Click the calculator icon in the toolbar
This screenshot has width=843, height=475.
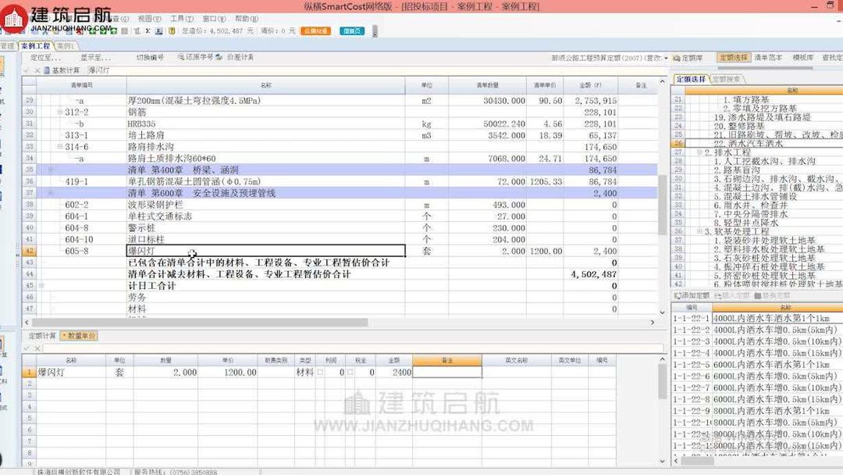point(173,31)
